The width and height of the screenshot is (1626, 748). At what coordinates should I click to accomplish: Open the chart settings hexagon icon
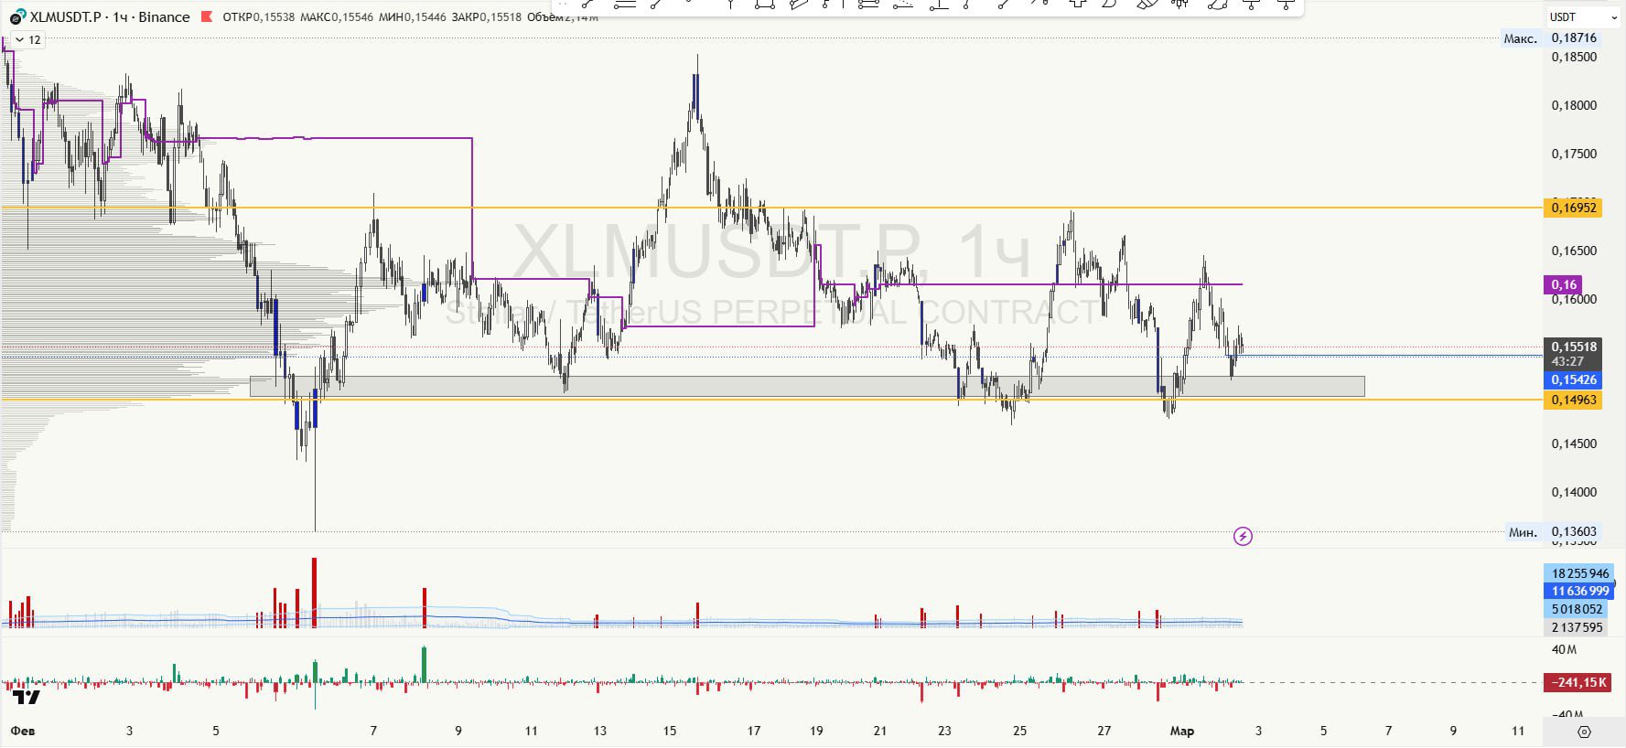(x=1584, y=732)
